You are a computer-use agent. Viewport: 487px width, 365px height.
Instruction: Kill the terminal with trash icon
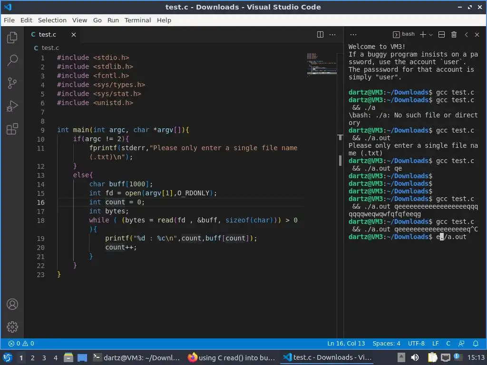tap(454, 34)
